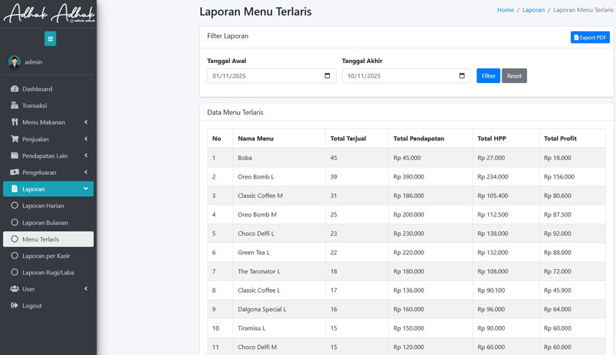Click the admin avatar picture

(14, 62)
